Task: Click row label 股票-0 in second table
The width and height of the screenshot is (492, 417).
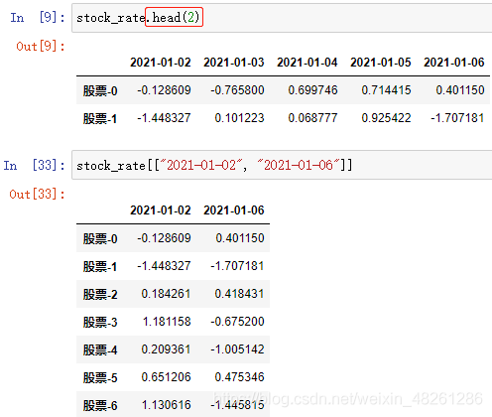Action: tap(100, 238)
